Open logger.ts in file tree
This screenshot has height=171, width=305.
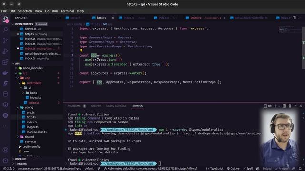(x=32, y=127)
